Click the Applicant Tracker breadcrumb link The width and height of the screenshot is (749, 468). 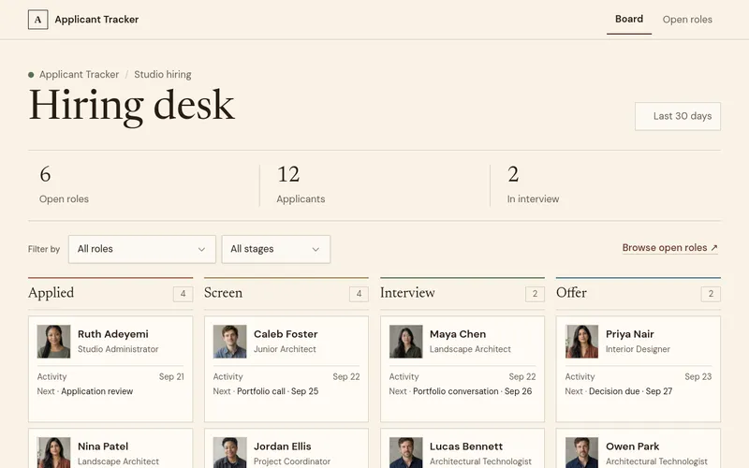pos(79,75)
